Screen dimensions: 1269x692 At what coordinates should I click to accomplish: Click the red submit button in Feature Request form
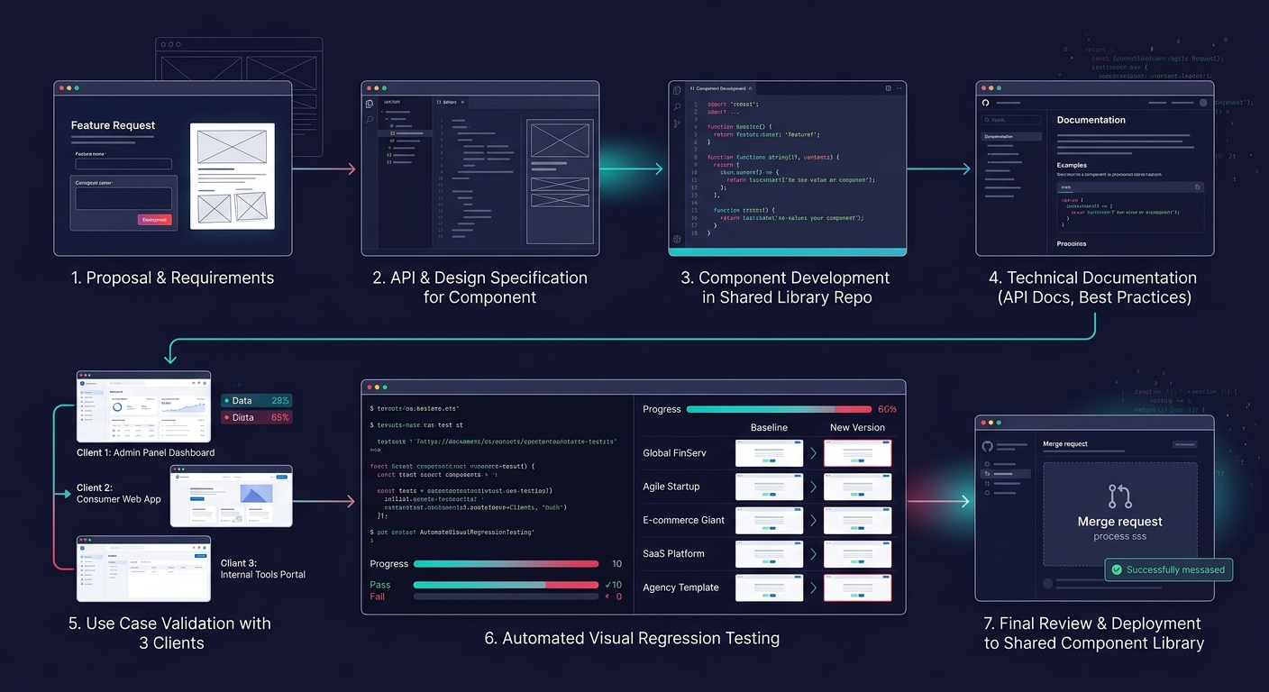click(x=154, y=220)
